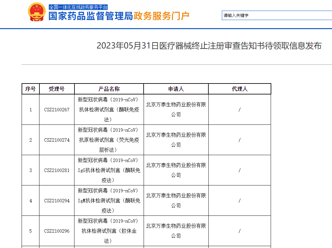This screenshot has height=248, width=332.
Task: Click the IgM抗体检测试剂盒 product name
Action: coord(109,201)
